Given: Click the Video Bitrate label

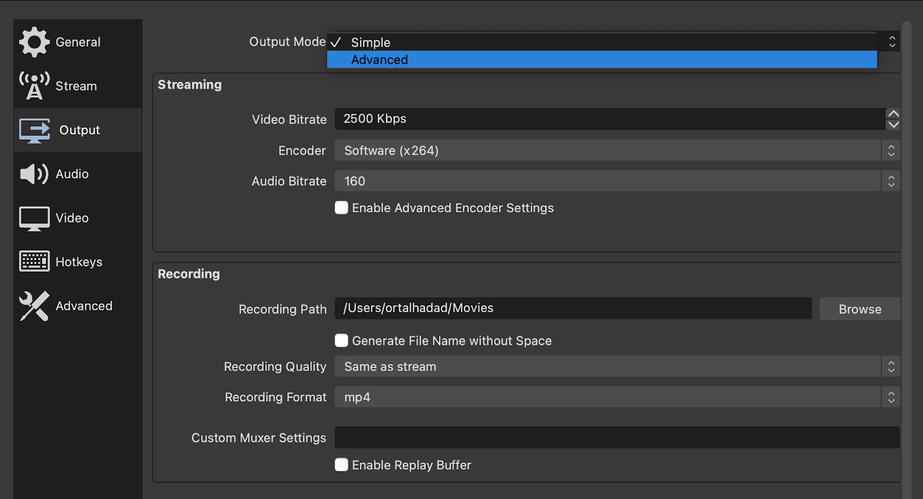Looking at the screenshot, I should point(290,119).
